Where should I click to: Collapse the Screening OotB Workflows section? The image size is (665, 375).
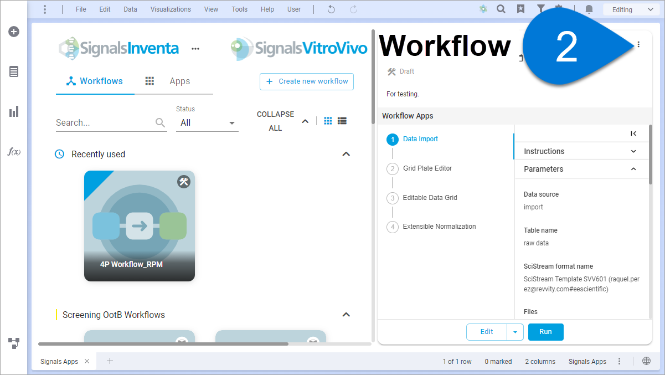click(346, 315)
